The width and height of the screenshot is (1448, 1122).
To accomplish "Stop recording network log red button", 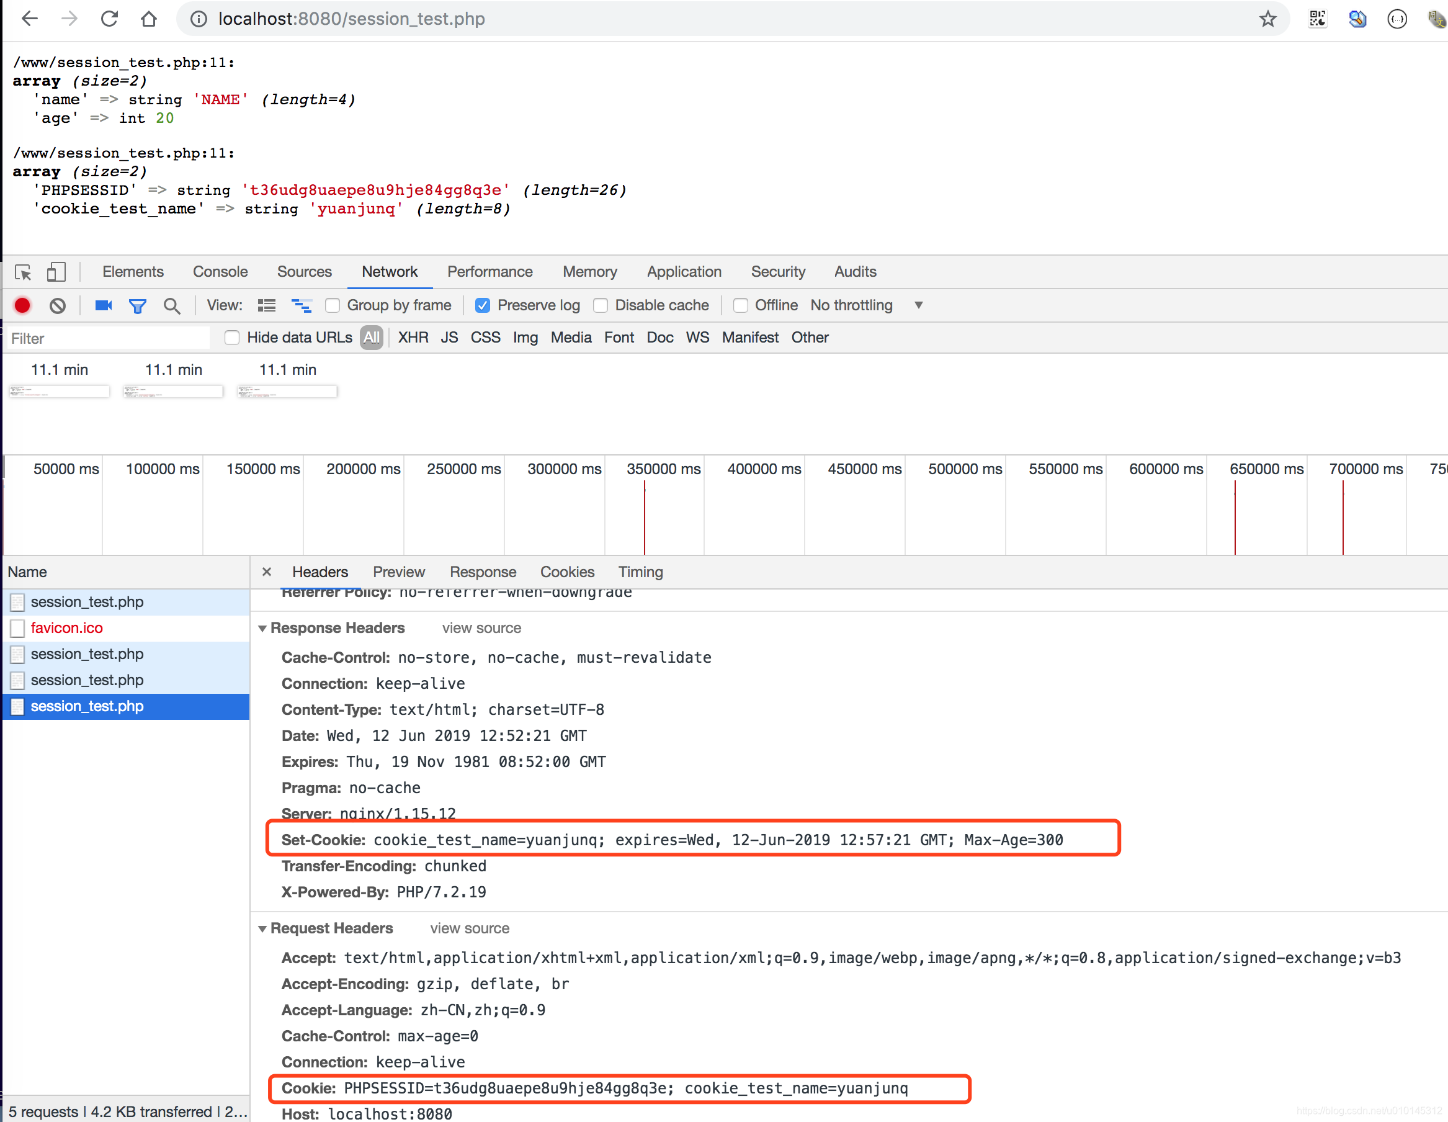I will 22,306.
